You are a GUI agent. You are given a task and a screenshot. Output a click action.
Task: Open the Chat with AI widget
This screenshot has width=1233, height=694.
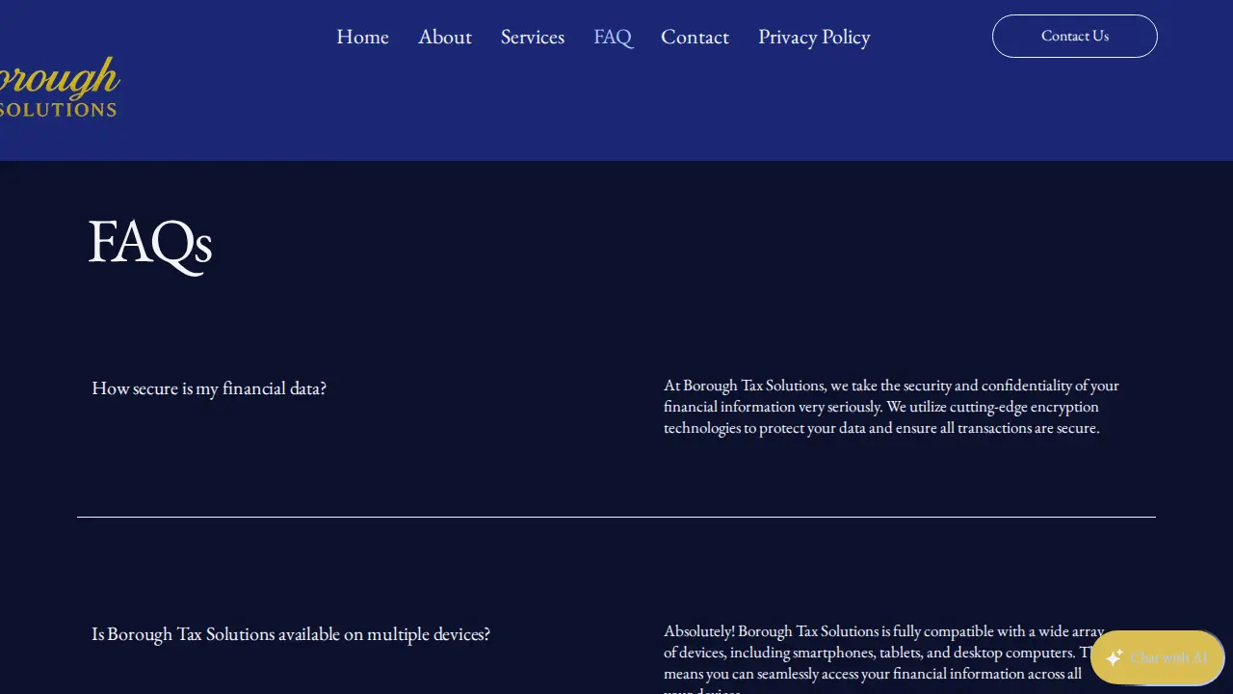pyautogui.click(x=1158, y=657)
